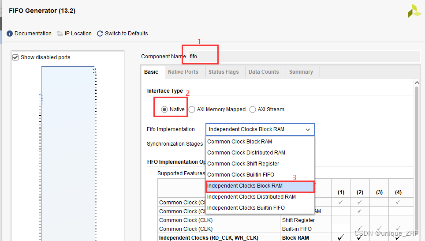
Task: Select Independent Clocks Distributed RAM option
Action: [251, 197]
